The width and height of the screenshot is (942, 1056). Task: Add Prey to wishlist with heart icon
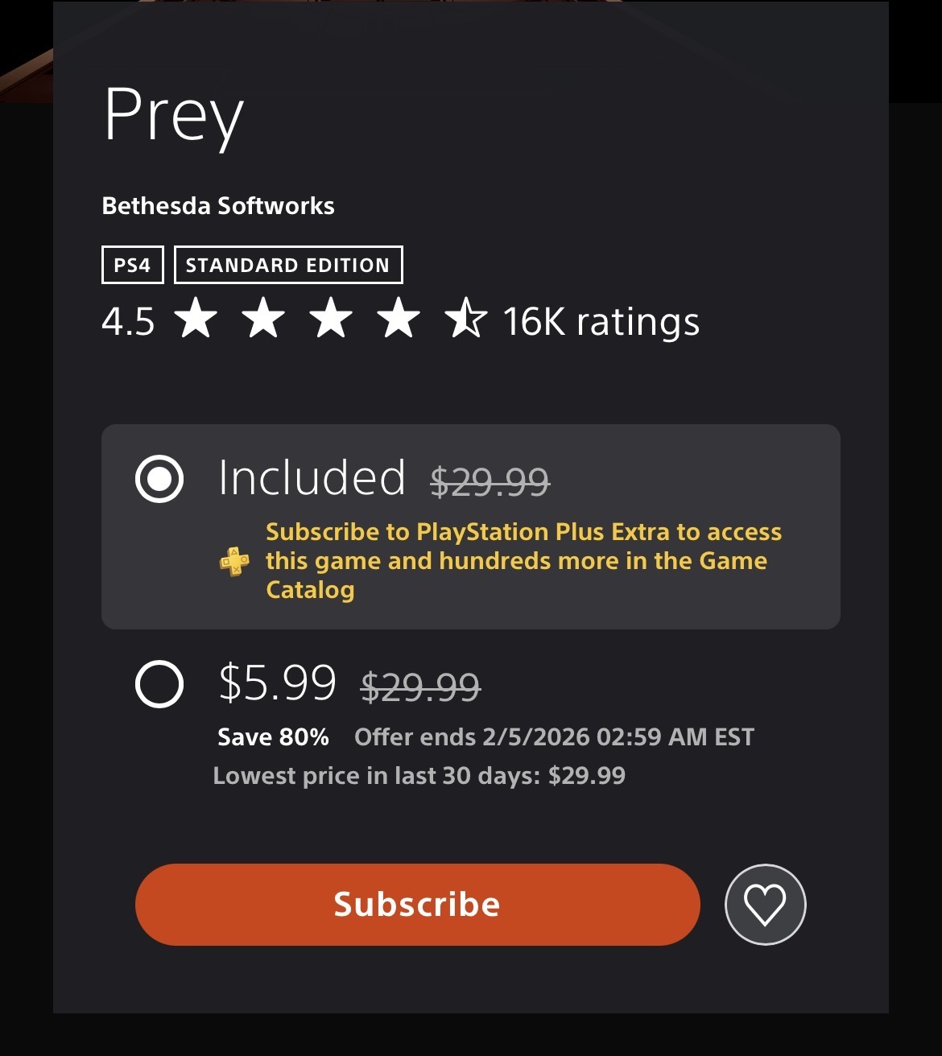pos(765,904)
